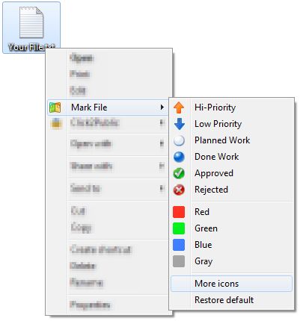Choose the Red color swatch

point(179,212)
